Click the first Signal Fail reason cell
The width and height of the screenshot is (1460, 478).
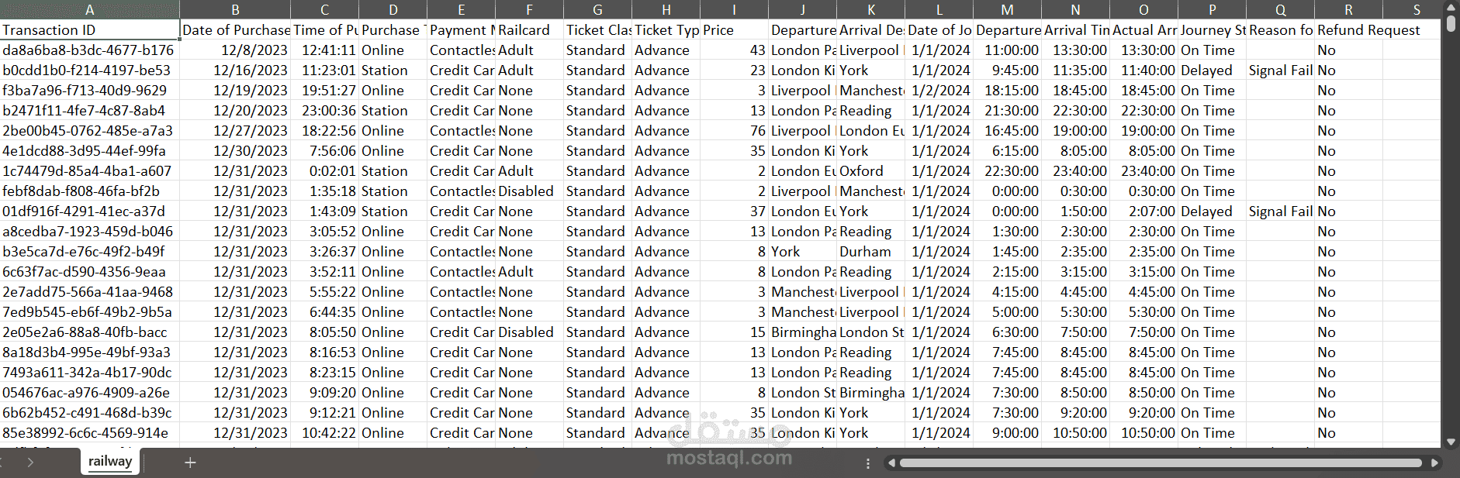1280,70
